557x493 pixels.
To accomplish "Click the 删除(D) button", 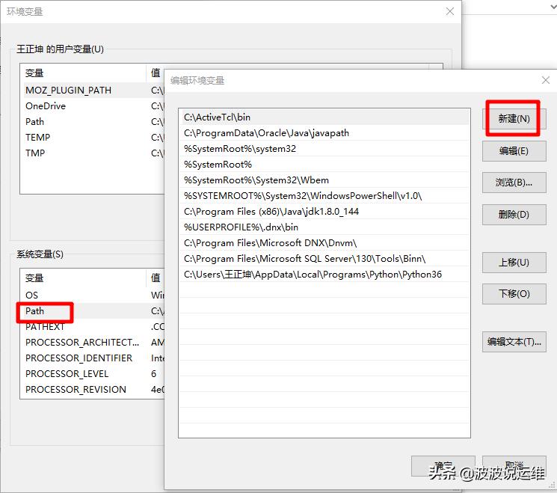I will coord(514,215).
